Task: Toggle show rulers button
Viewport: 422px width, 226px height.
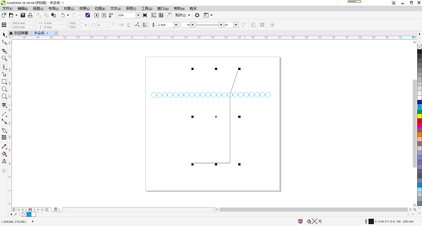Action: (154, 15)
